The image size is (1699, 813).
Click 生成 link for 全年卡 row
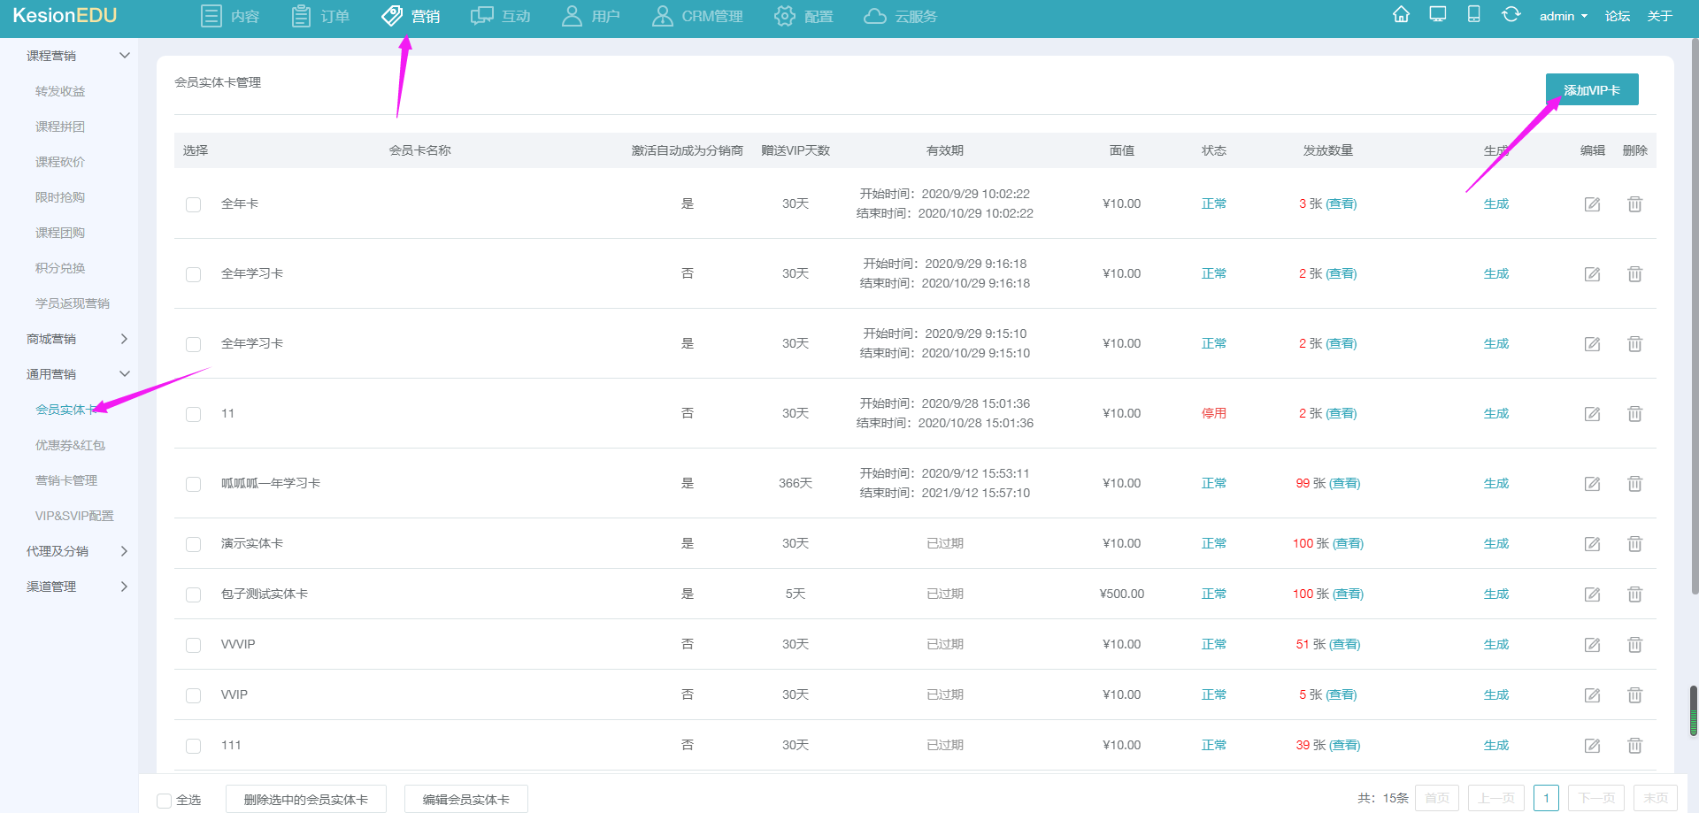coord(1496,203)
